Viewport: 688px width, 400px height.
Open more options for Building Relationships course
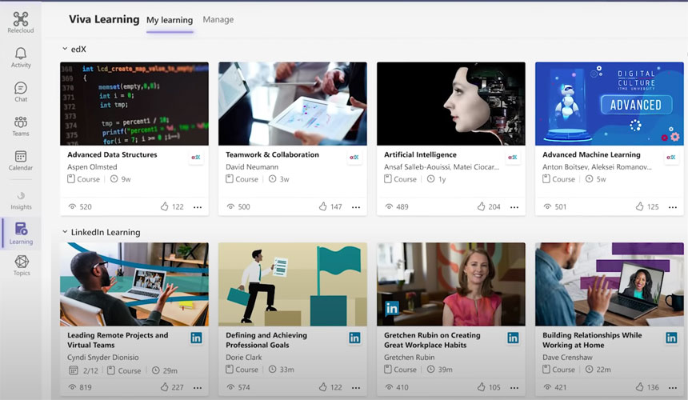click(673, 388)
